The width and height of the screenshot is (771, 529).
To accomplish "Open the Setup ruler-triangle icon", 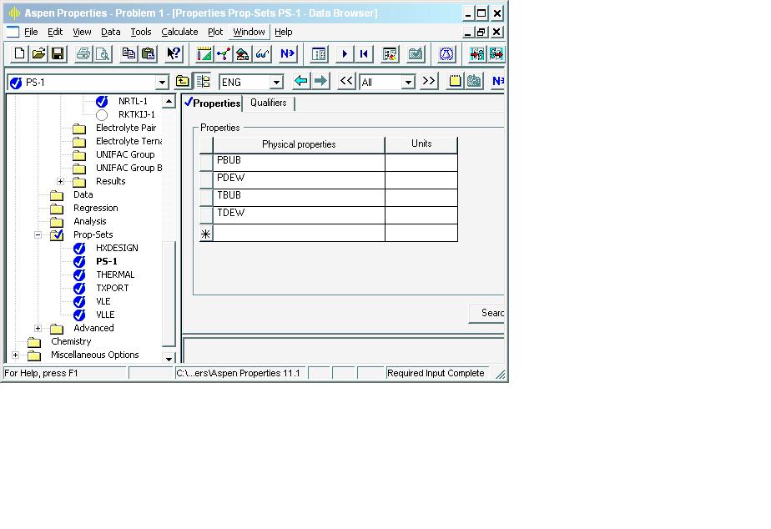I will point(204,53).
